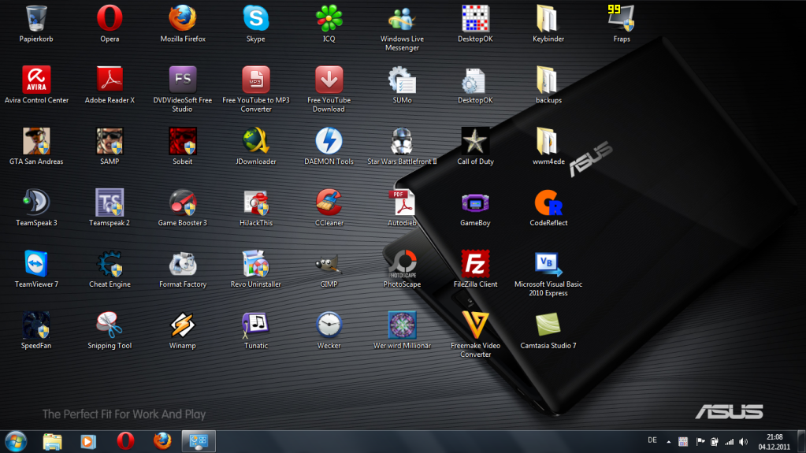This screenshot has height=453, width=806.
Task: Open the JDownloader icon
Action: (x=255, y=147)
